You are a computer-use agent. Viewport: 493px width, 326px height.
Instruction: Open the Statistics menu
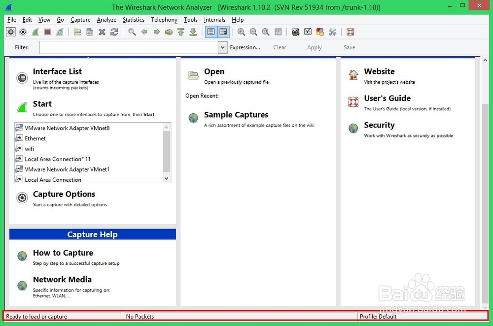133,20
